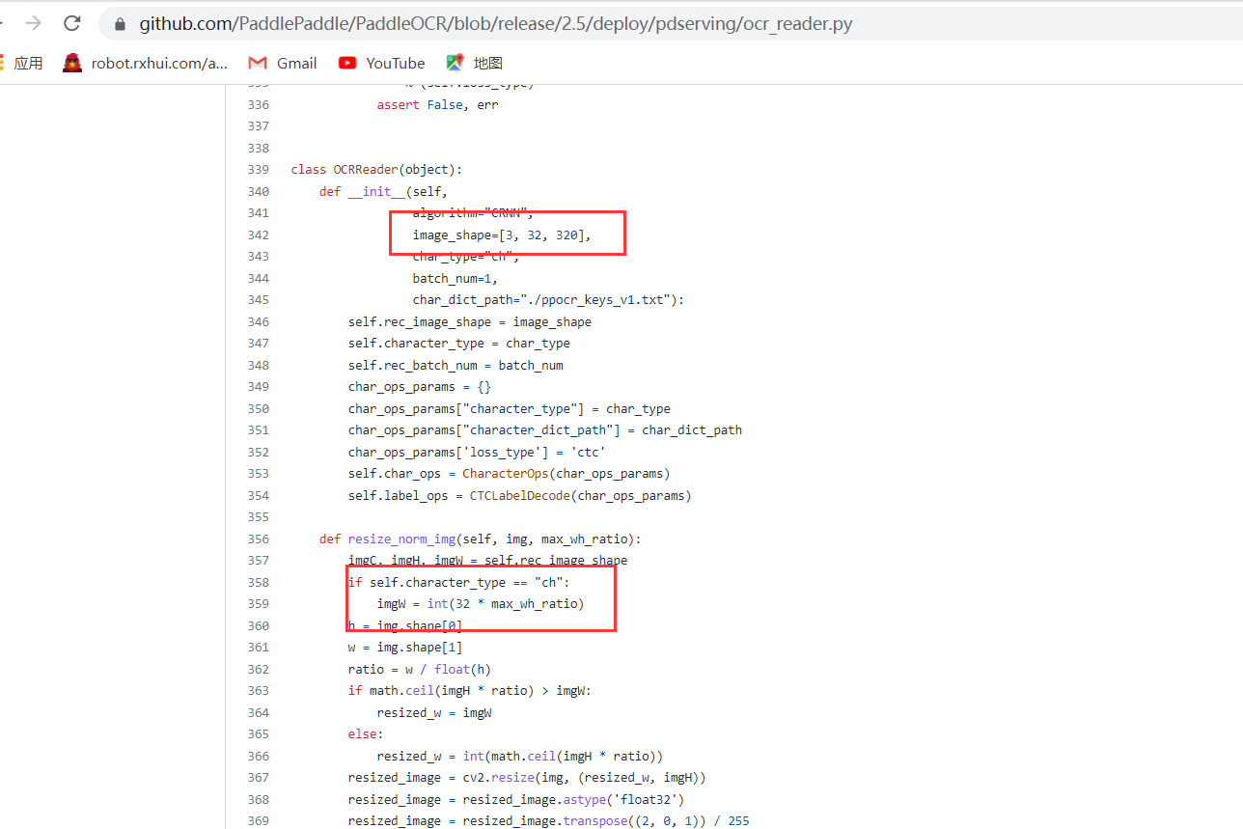This screenshot has height=829, width=1243.
Task: Select line number 339 beside OCRReader class
Action: [259, 169]
